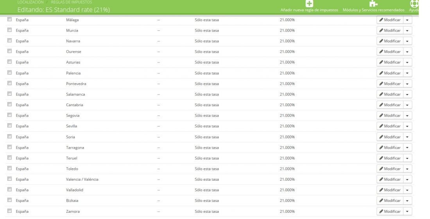
Task: Edit the Navarra tax rule with Modificar
Action: point(390,41)
